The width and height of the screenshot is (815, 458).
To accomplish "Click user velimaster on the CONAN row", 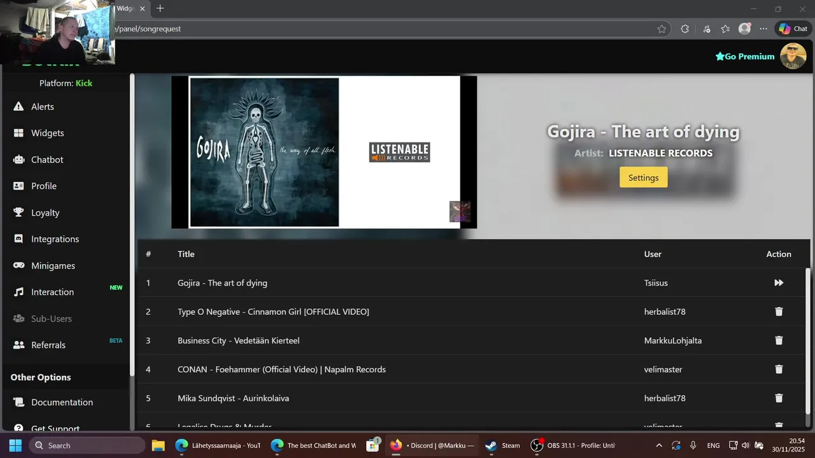I will (663, 369).
